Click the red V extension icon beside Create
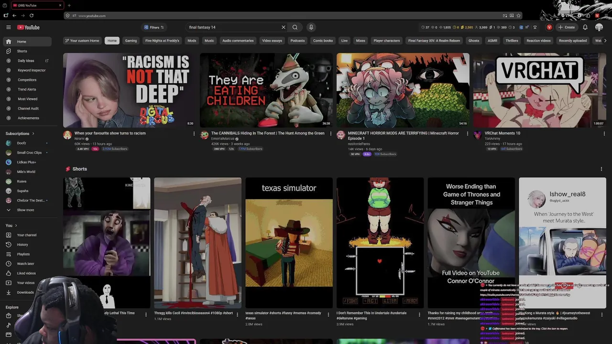The height and width of the screenshot is (344, 612). (x=549, y=27)
